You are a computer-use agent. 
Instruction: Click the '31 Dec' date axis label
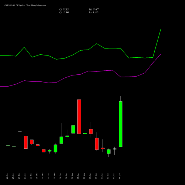click(60, 176)
